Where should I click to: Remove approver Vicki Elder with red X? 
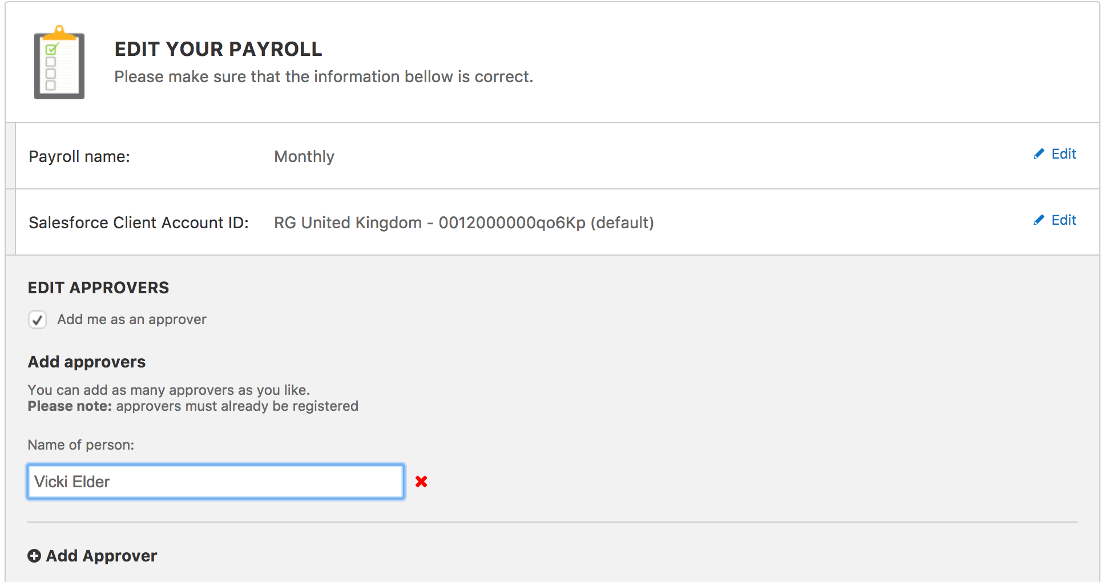421,482
